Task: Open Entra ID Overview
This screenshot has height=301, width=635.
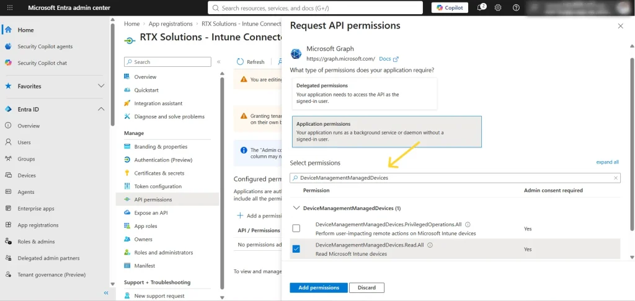Action: coord(29,126)
